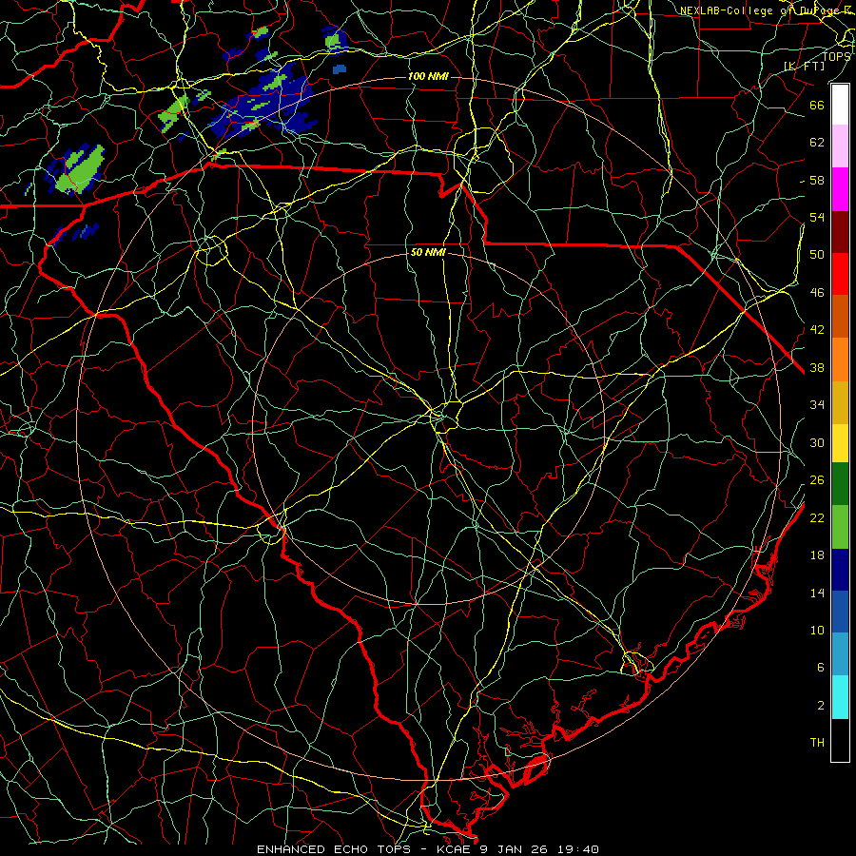Click legend value 66
The height and width of the screenshot is (856, 856).
tap(817, 106)
